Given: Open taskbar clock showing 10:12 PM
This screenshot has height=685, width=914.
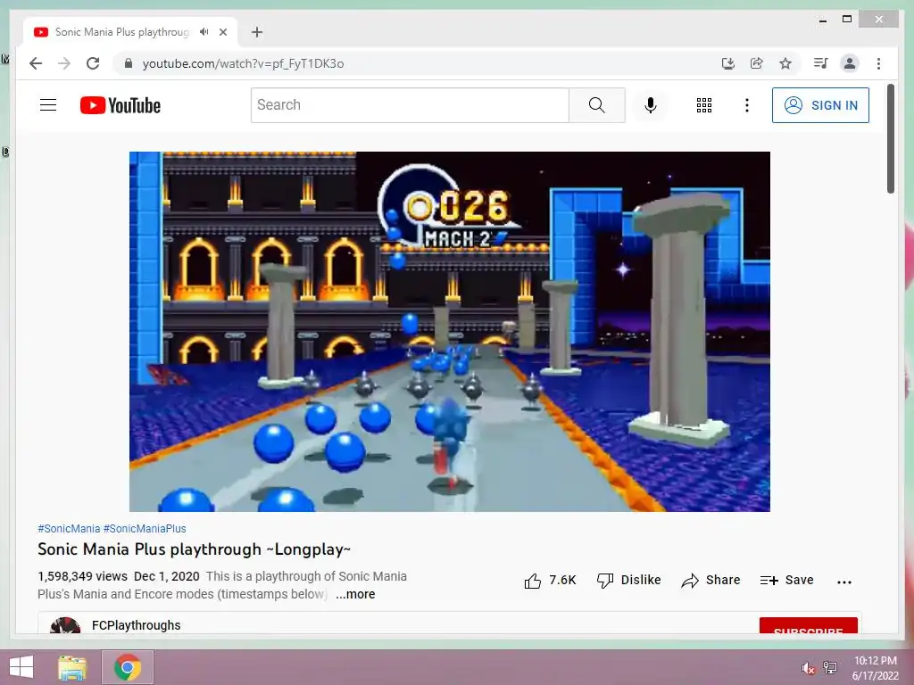Looking at the screenshot, I should pos(875,668).
